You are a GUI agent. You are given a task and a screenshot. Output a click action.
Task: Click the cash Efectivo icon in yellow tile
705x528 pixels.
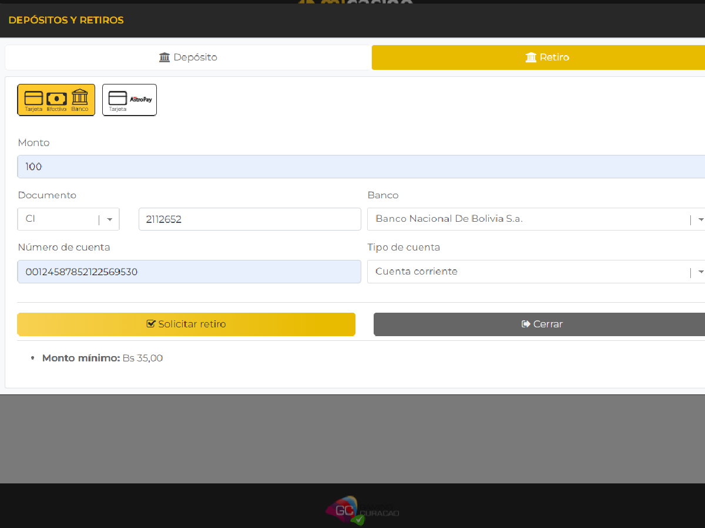click(x=56, y=98)
